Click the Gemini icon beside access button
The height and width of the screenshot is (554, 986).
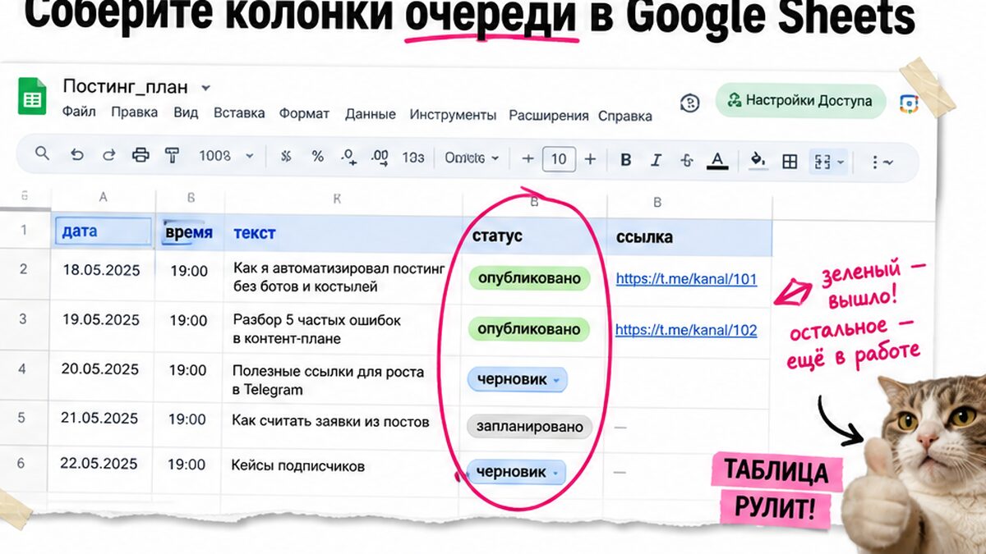[x=908, y=103]
